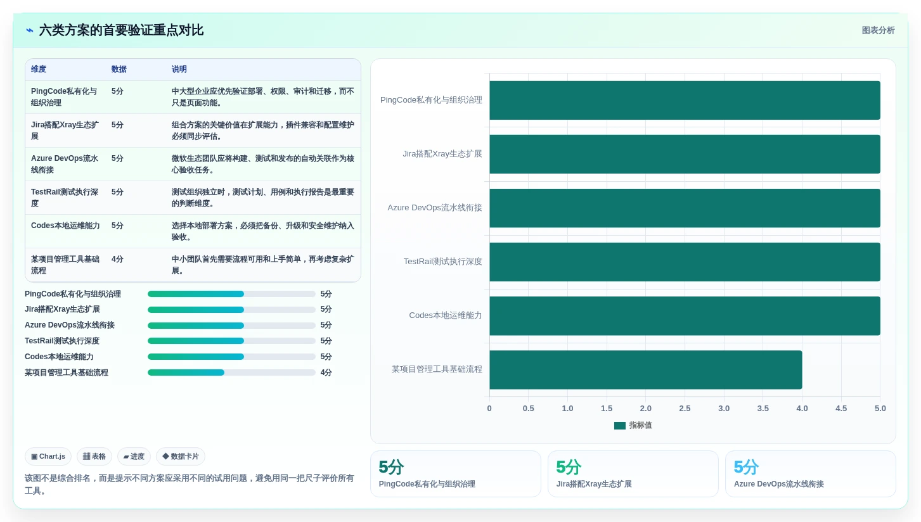This screenshot has width=921, height=522.
Task: Click the footnote starting 该图不是综合排名
Action: pos(190,485)
